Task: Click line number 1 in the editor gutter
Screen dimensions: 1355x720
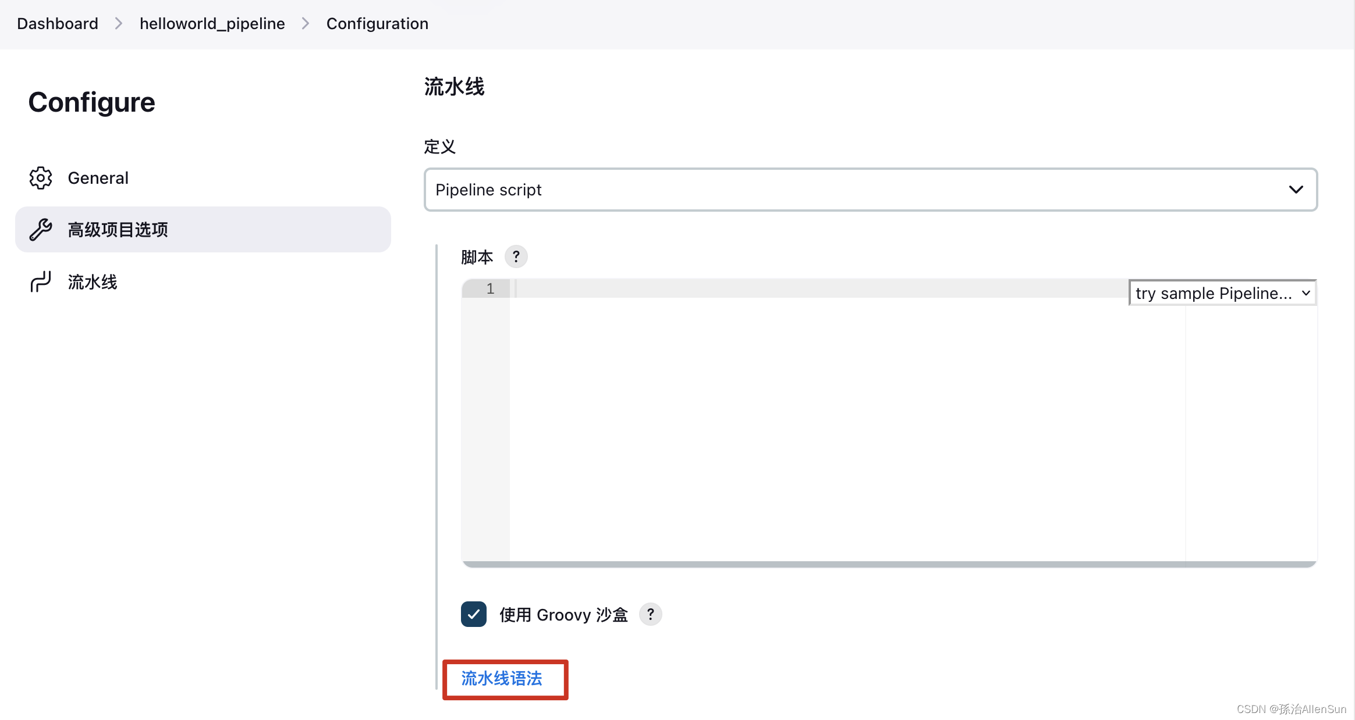Action: coord(489,288)
